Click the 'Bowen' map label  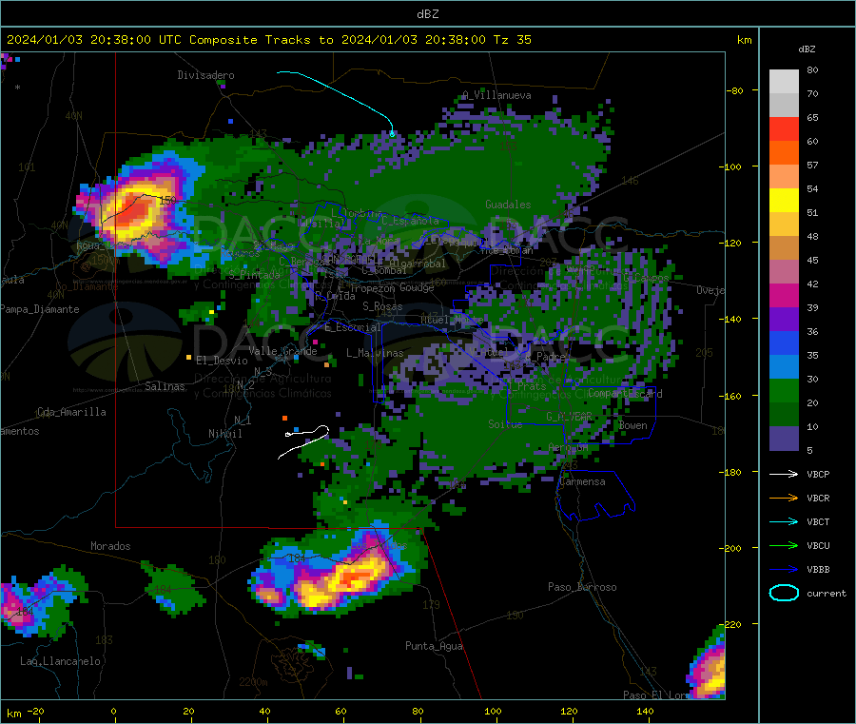click(x=633, y=425)
